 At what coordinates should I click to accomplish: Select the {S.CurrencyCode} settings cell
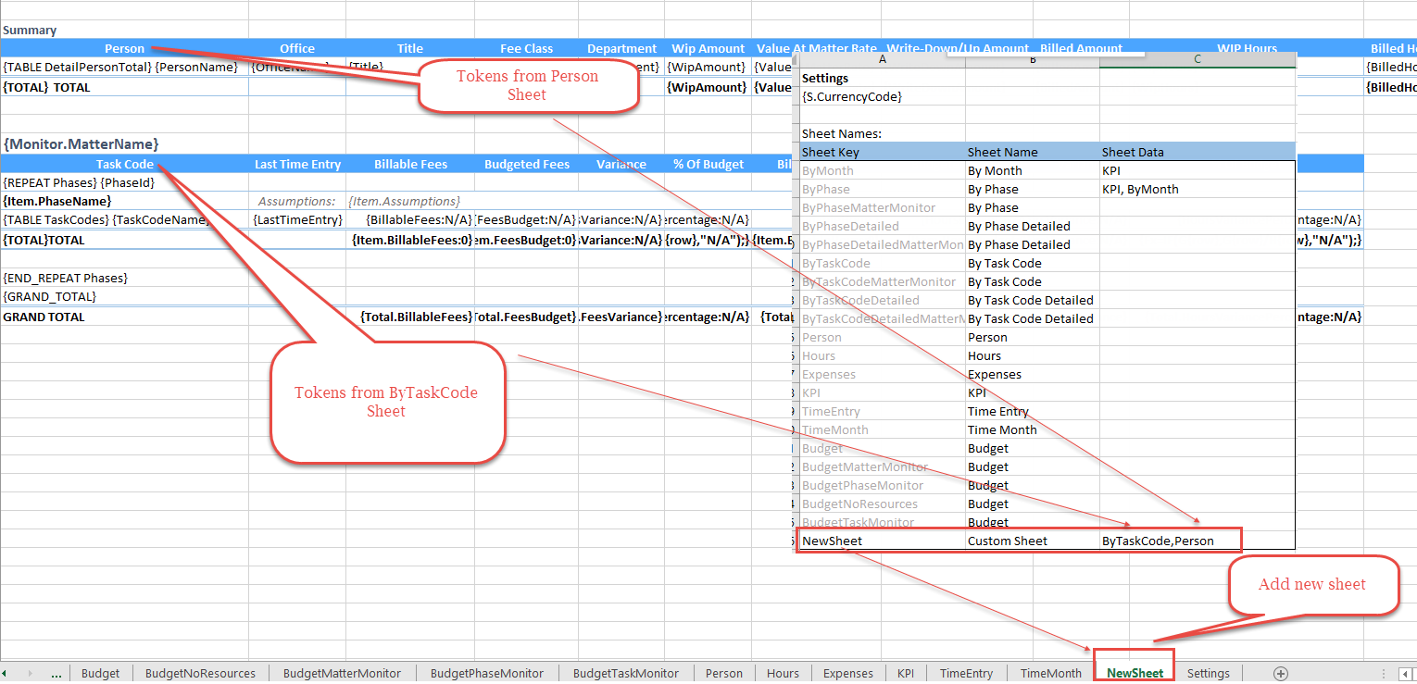pos(852,96)
